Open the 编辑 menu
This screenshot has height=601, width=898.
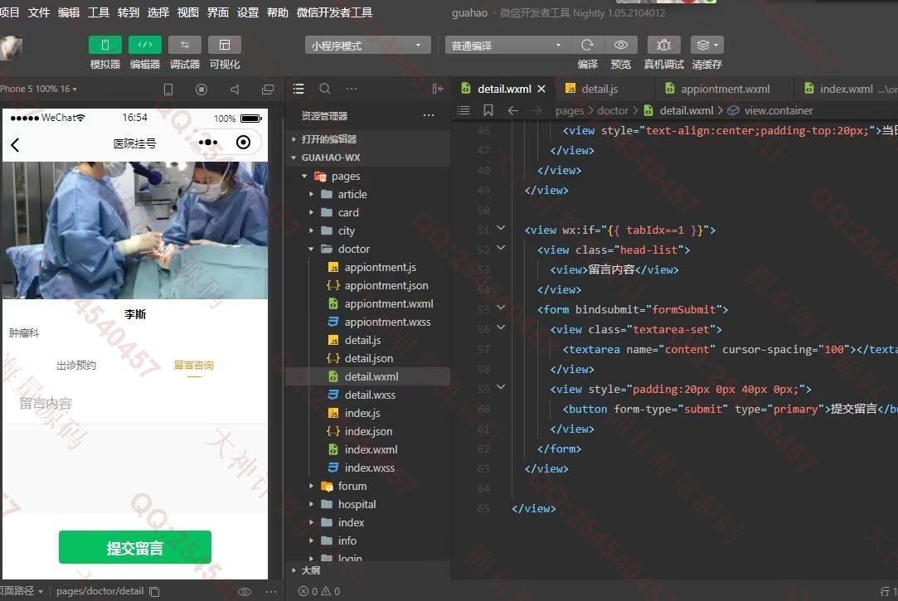pos(69,12)
